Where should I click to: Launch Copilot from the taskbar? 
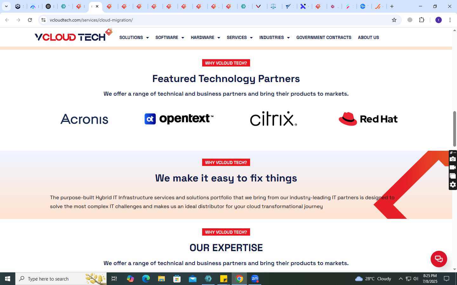tap(130, 279)
